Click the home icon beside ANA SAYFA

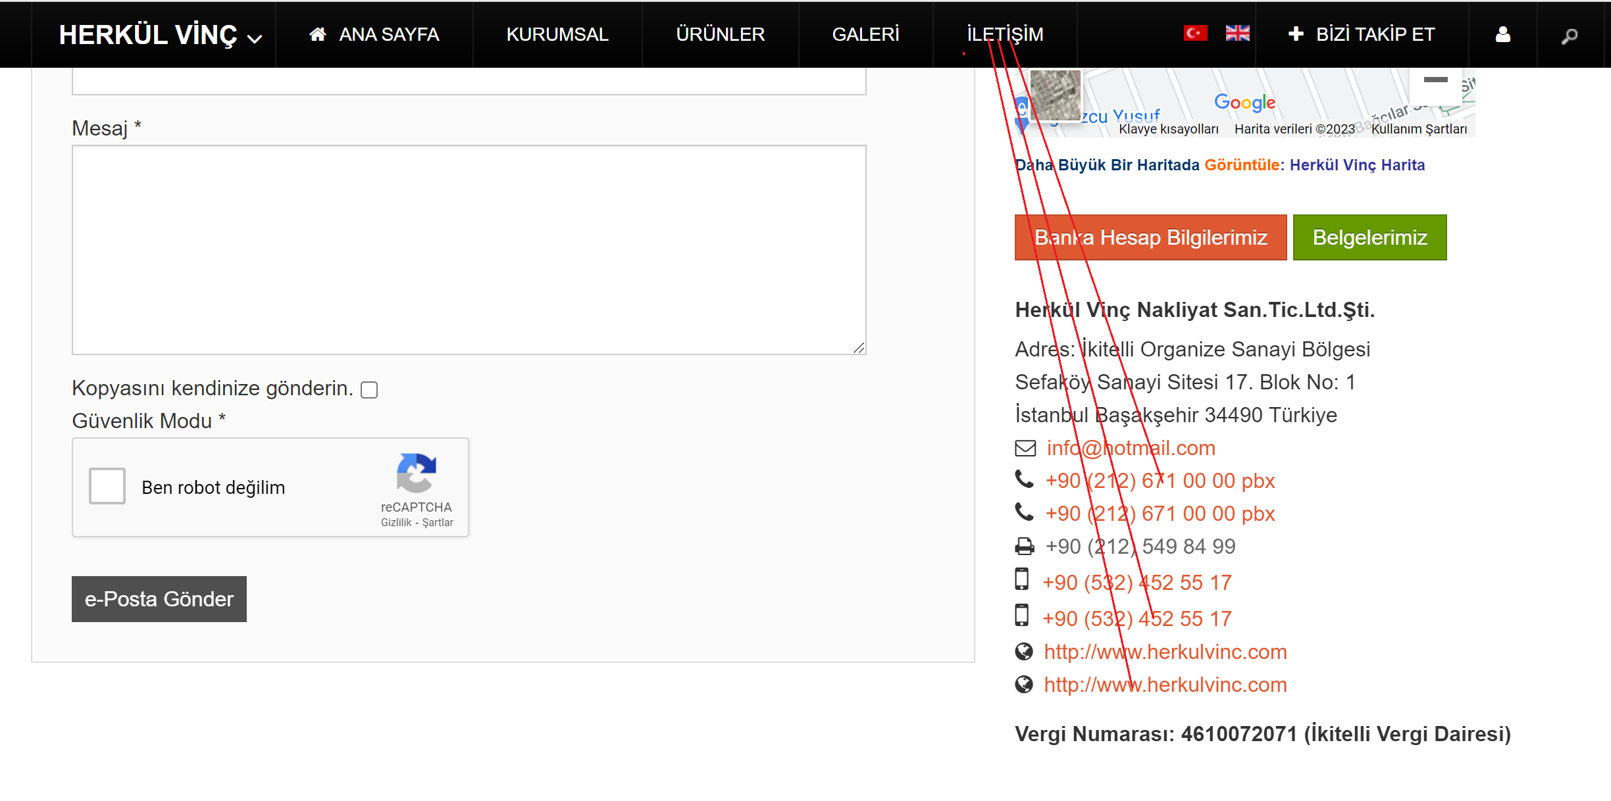point(318,34)
